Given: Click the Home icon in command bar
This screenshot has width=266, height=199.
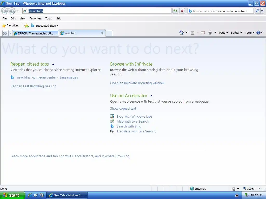Looking at the screenshot, I should click(x=182, y=33).
